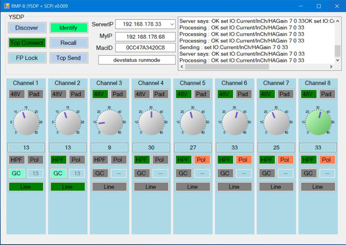Toggle HPF on Channel 3
The height and width of the screenshot is (245, 346).
pyautogui.click(x=100, y=159)
